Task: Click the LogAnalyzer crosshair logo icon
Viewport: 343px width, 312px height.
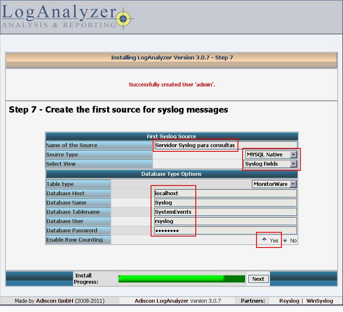Action: pyautogui.click(x=123, y=19)
